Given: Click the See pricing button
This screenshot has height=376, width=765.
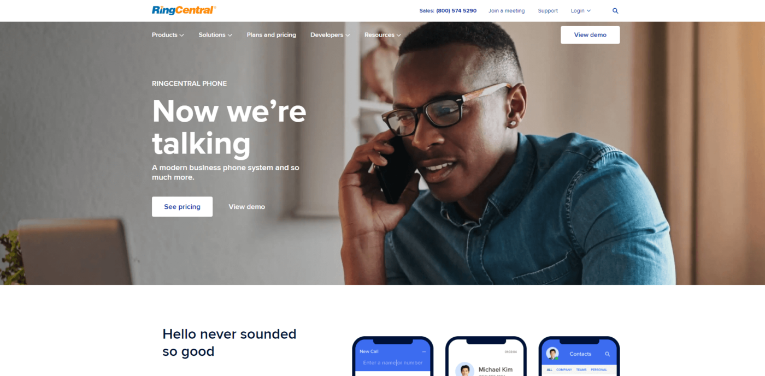Looking at the screenshot, I should pos(182,207).
